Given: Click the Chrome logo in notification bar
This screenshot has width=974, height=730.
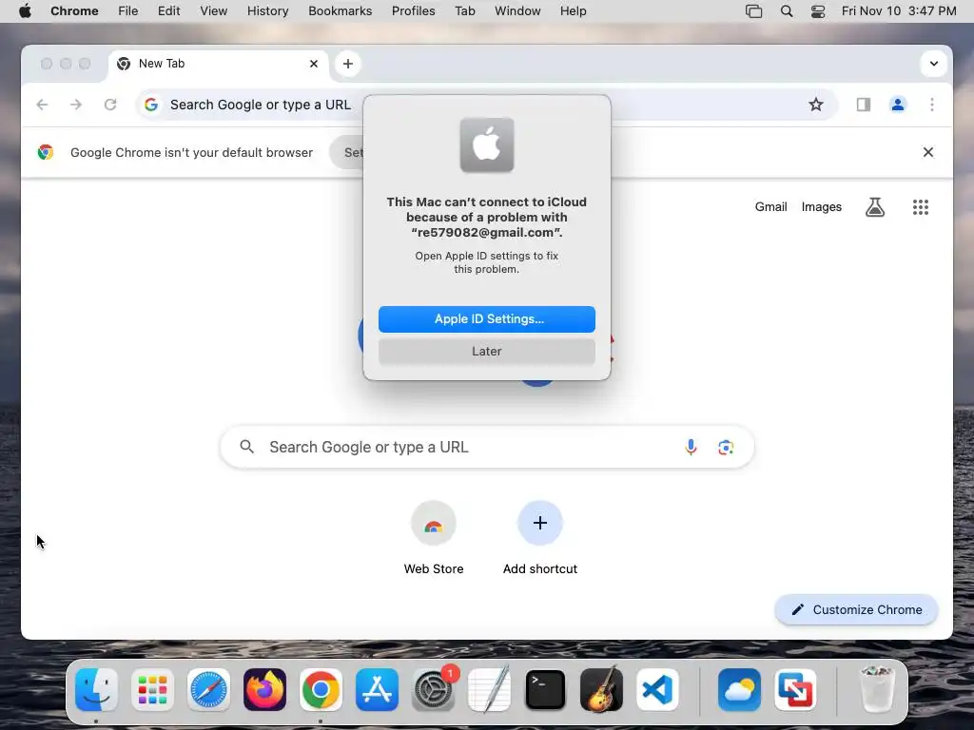Looking at the screenshot, I should 46,152.
